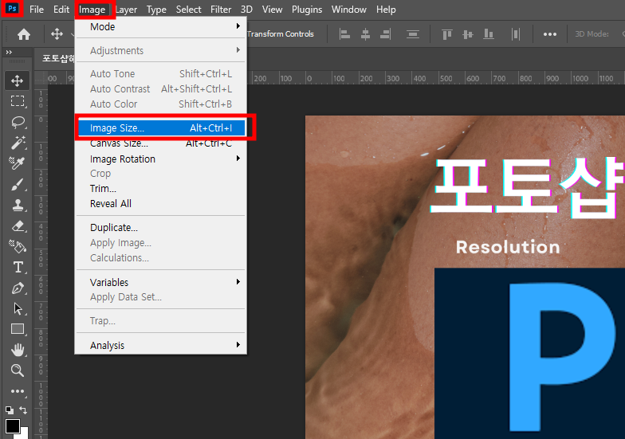Open more align options three-dots
Screen dimensions: 625x439
550,34
